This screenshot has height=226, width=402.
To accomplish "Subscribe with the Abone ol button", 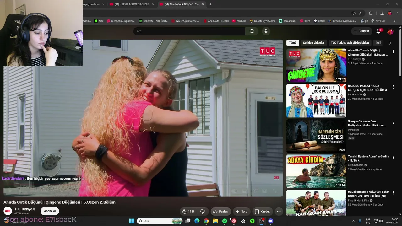I will coord(50,211).
